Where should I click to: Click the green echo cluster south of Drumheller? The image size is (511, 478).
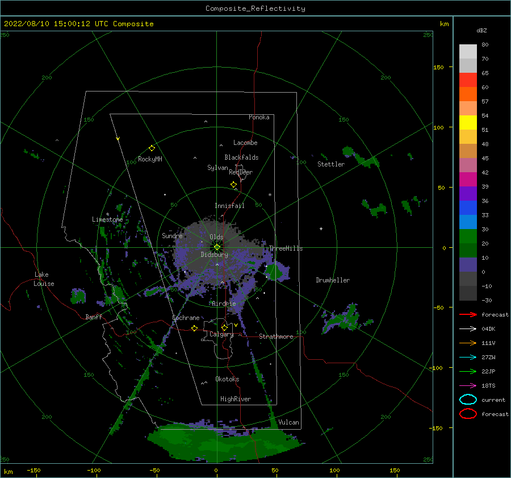click(x=342, y=319)
